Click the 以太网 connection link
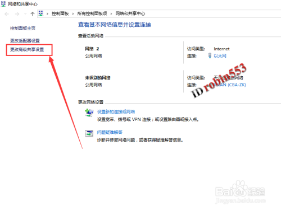281x210 pixels. click(x=220, y=56)
